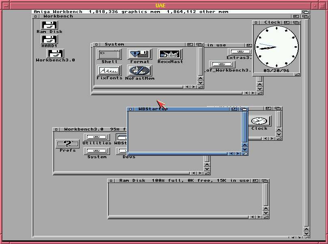Click the horizontal scrollbar of the System window
The width and height of the screenshot is (328, 244).
(x=138, y=87)
